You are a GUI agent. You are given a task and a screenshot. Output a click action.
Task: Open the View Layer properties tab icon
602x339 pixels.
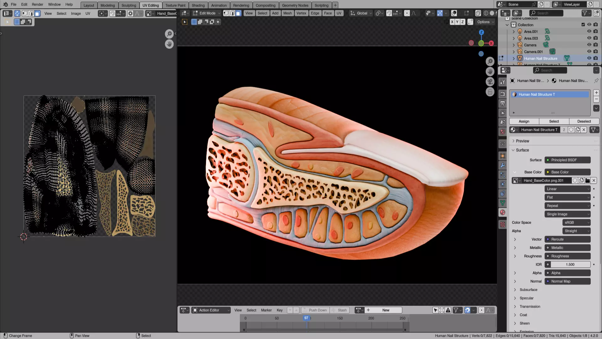503,113
